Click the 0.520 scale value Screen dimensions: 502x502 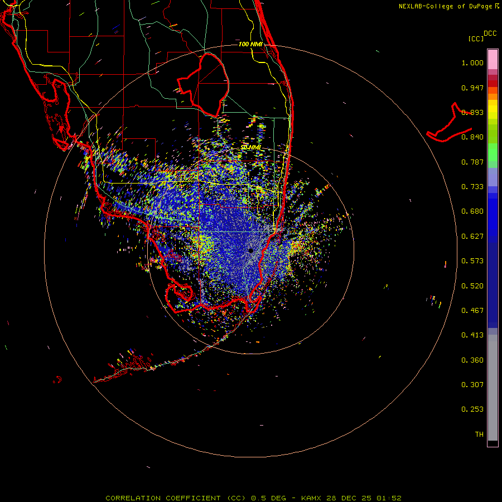click(x=472, y=286)
